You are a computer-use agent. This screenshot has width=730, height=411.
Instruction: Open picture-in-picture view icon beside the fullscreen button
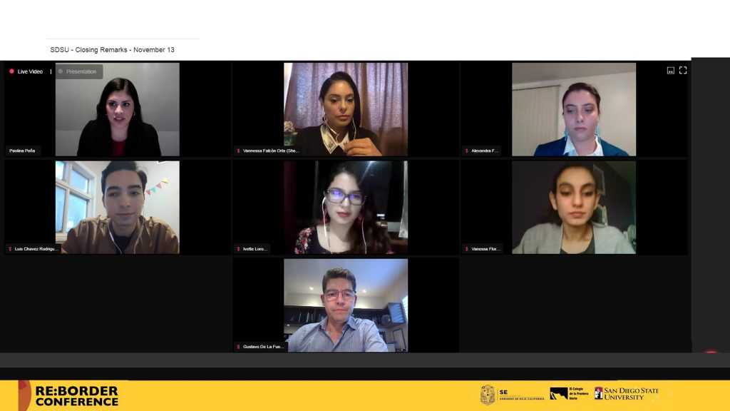(x=670, y=71)
